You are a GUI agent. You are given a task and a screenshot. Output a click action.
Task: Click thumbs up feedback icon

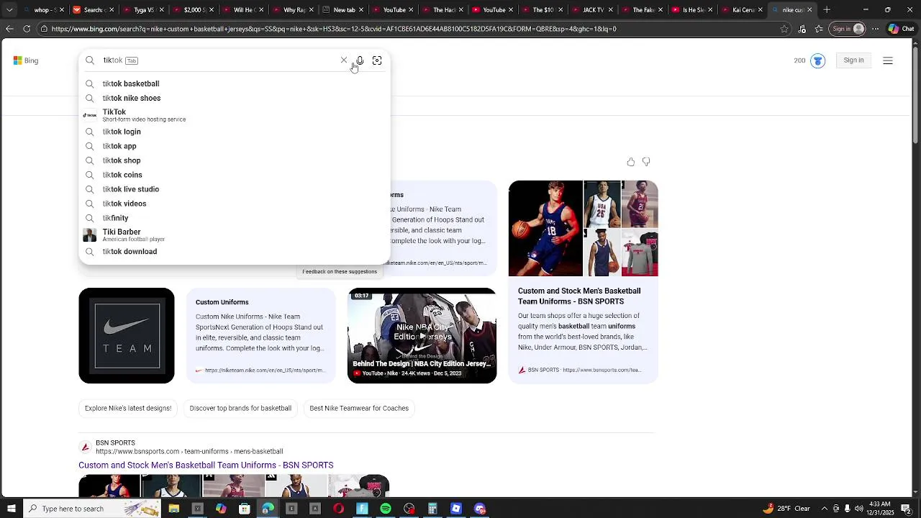tap(631, 162)
